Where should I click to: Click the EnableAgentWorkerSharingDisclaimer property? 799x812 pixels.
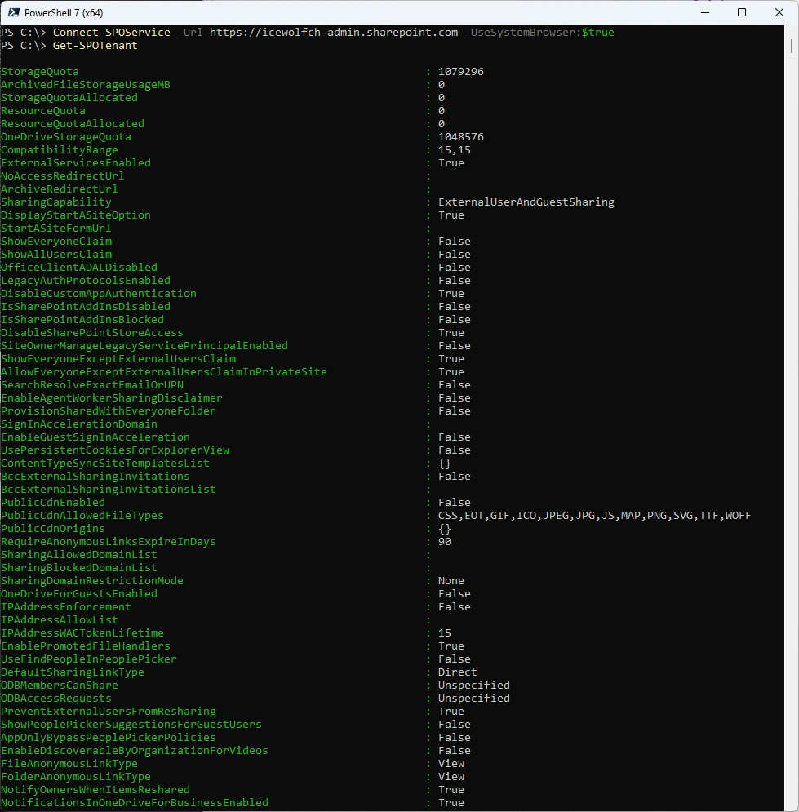[111, 397]
